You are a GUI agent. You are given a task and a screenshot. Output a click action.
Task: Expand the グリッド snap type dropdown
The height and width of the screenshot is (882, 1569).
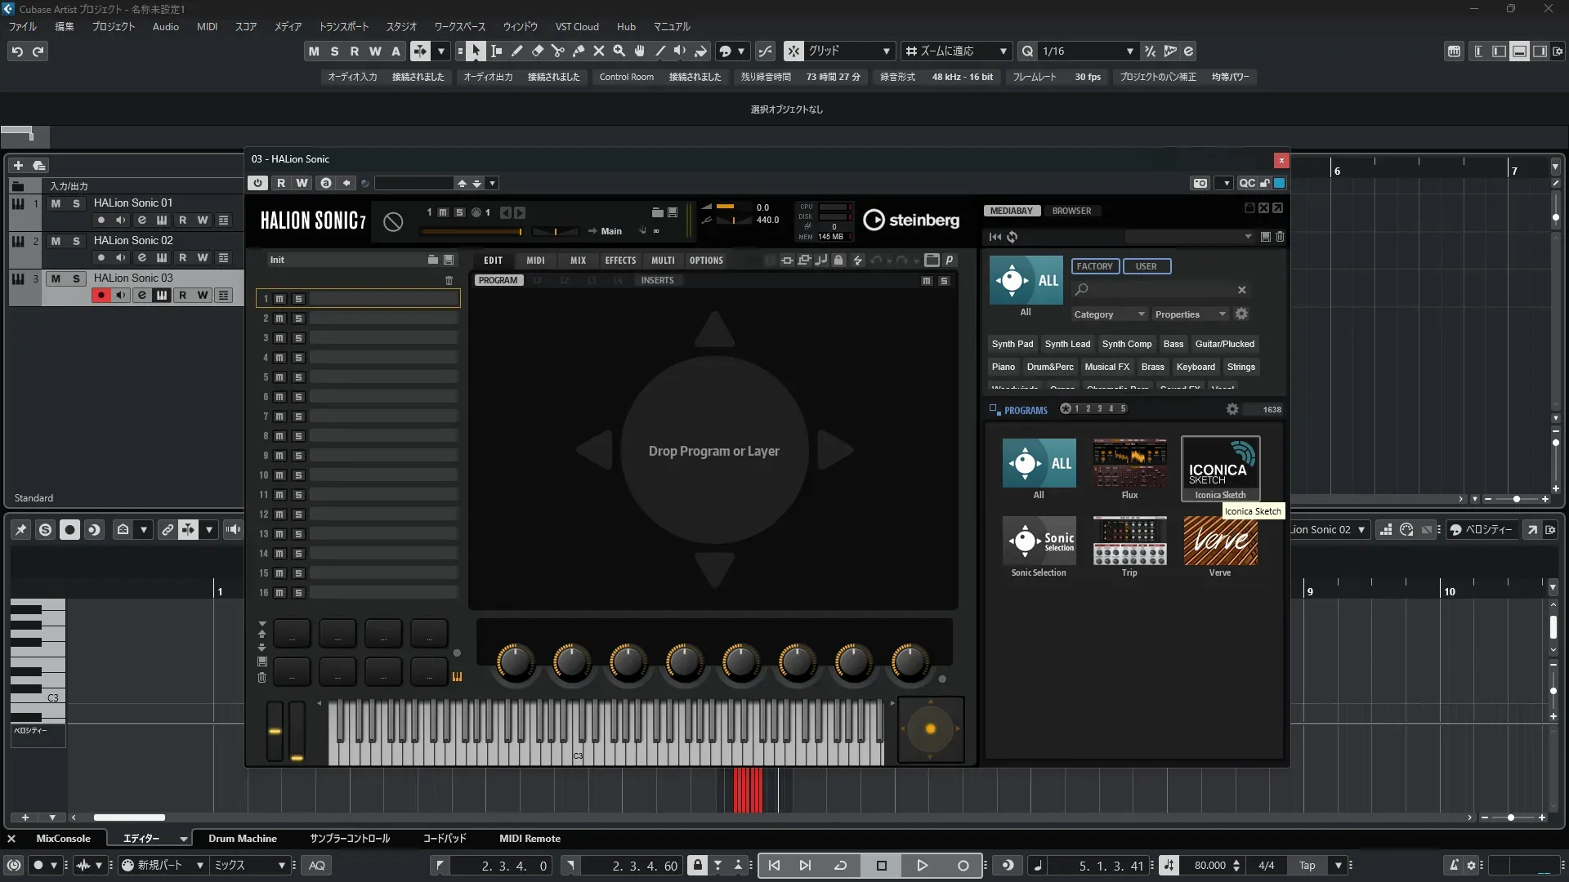[x=886, y=51]
